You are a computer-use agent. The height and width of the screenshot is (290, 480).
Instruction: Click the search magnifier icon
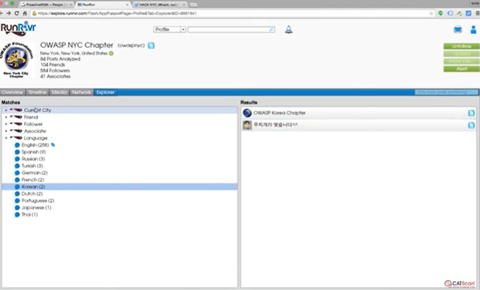[271, 30]
